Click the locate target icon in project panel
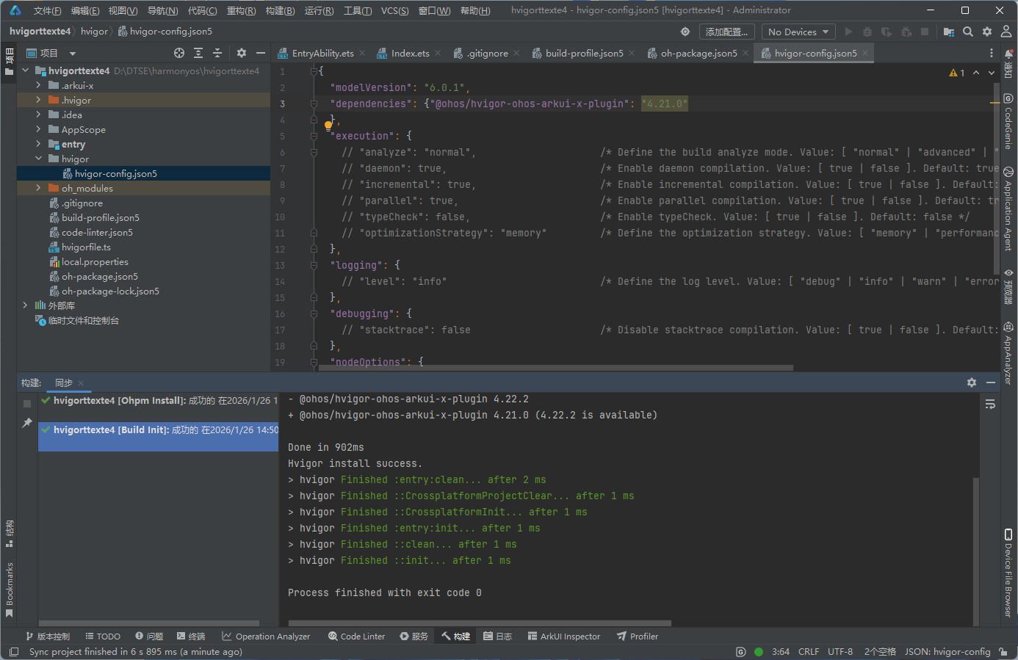Viewport: 1018px width, 660px height. [179, 53]
